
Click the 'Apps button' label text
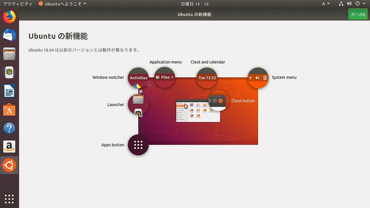(x=112, y=145)
